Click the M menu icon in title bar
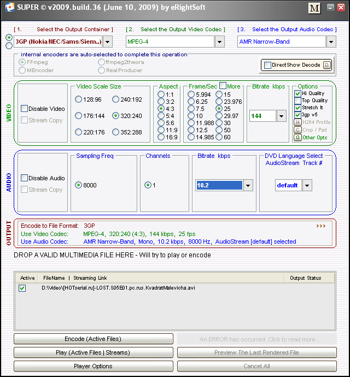350x377 pixels. pos(314,8)
